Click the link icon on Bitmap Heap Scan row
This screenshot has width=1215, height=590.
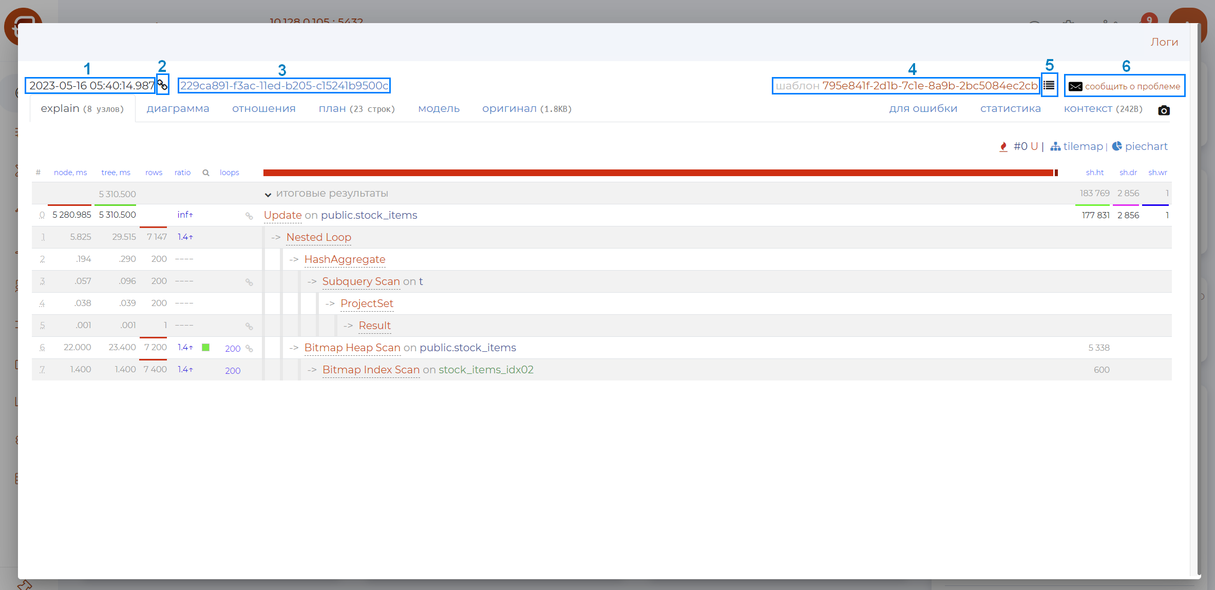pyautogui.click(x=249, y=349)
